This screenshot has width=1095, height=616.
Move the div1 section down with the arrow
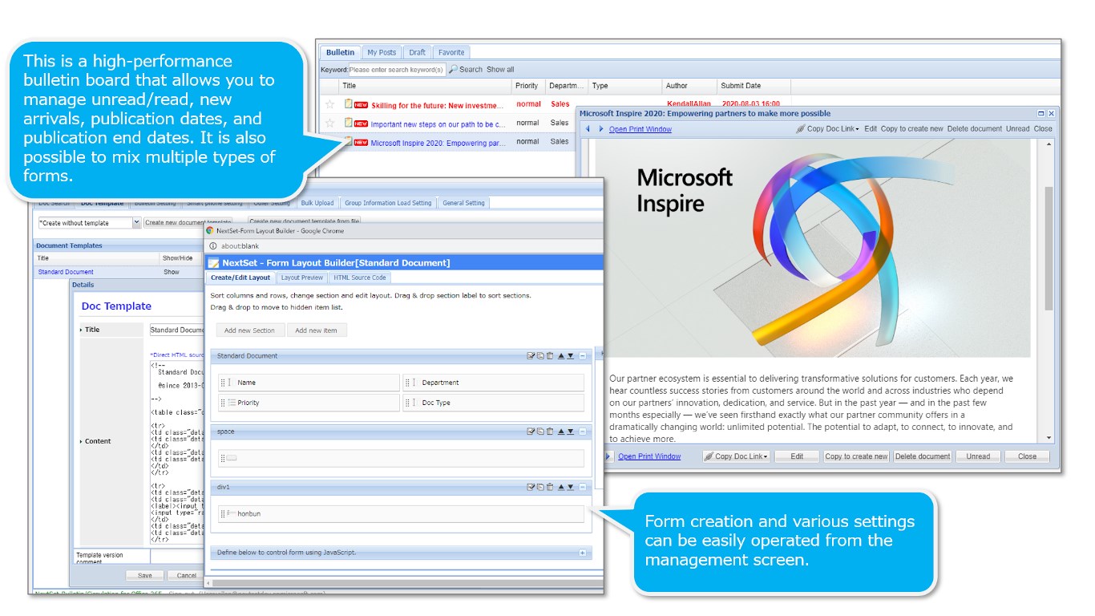point(570,487)
